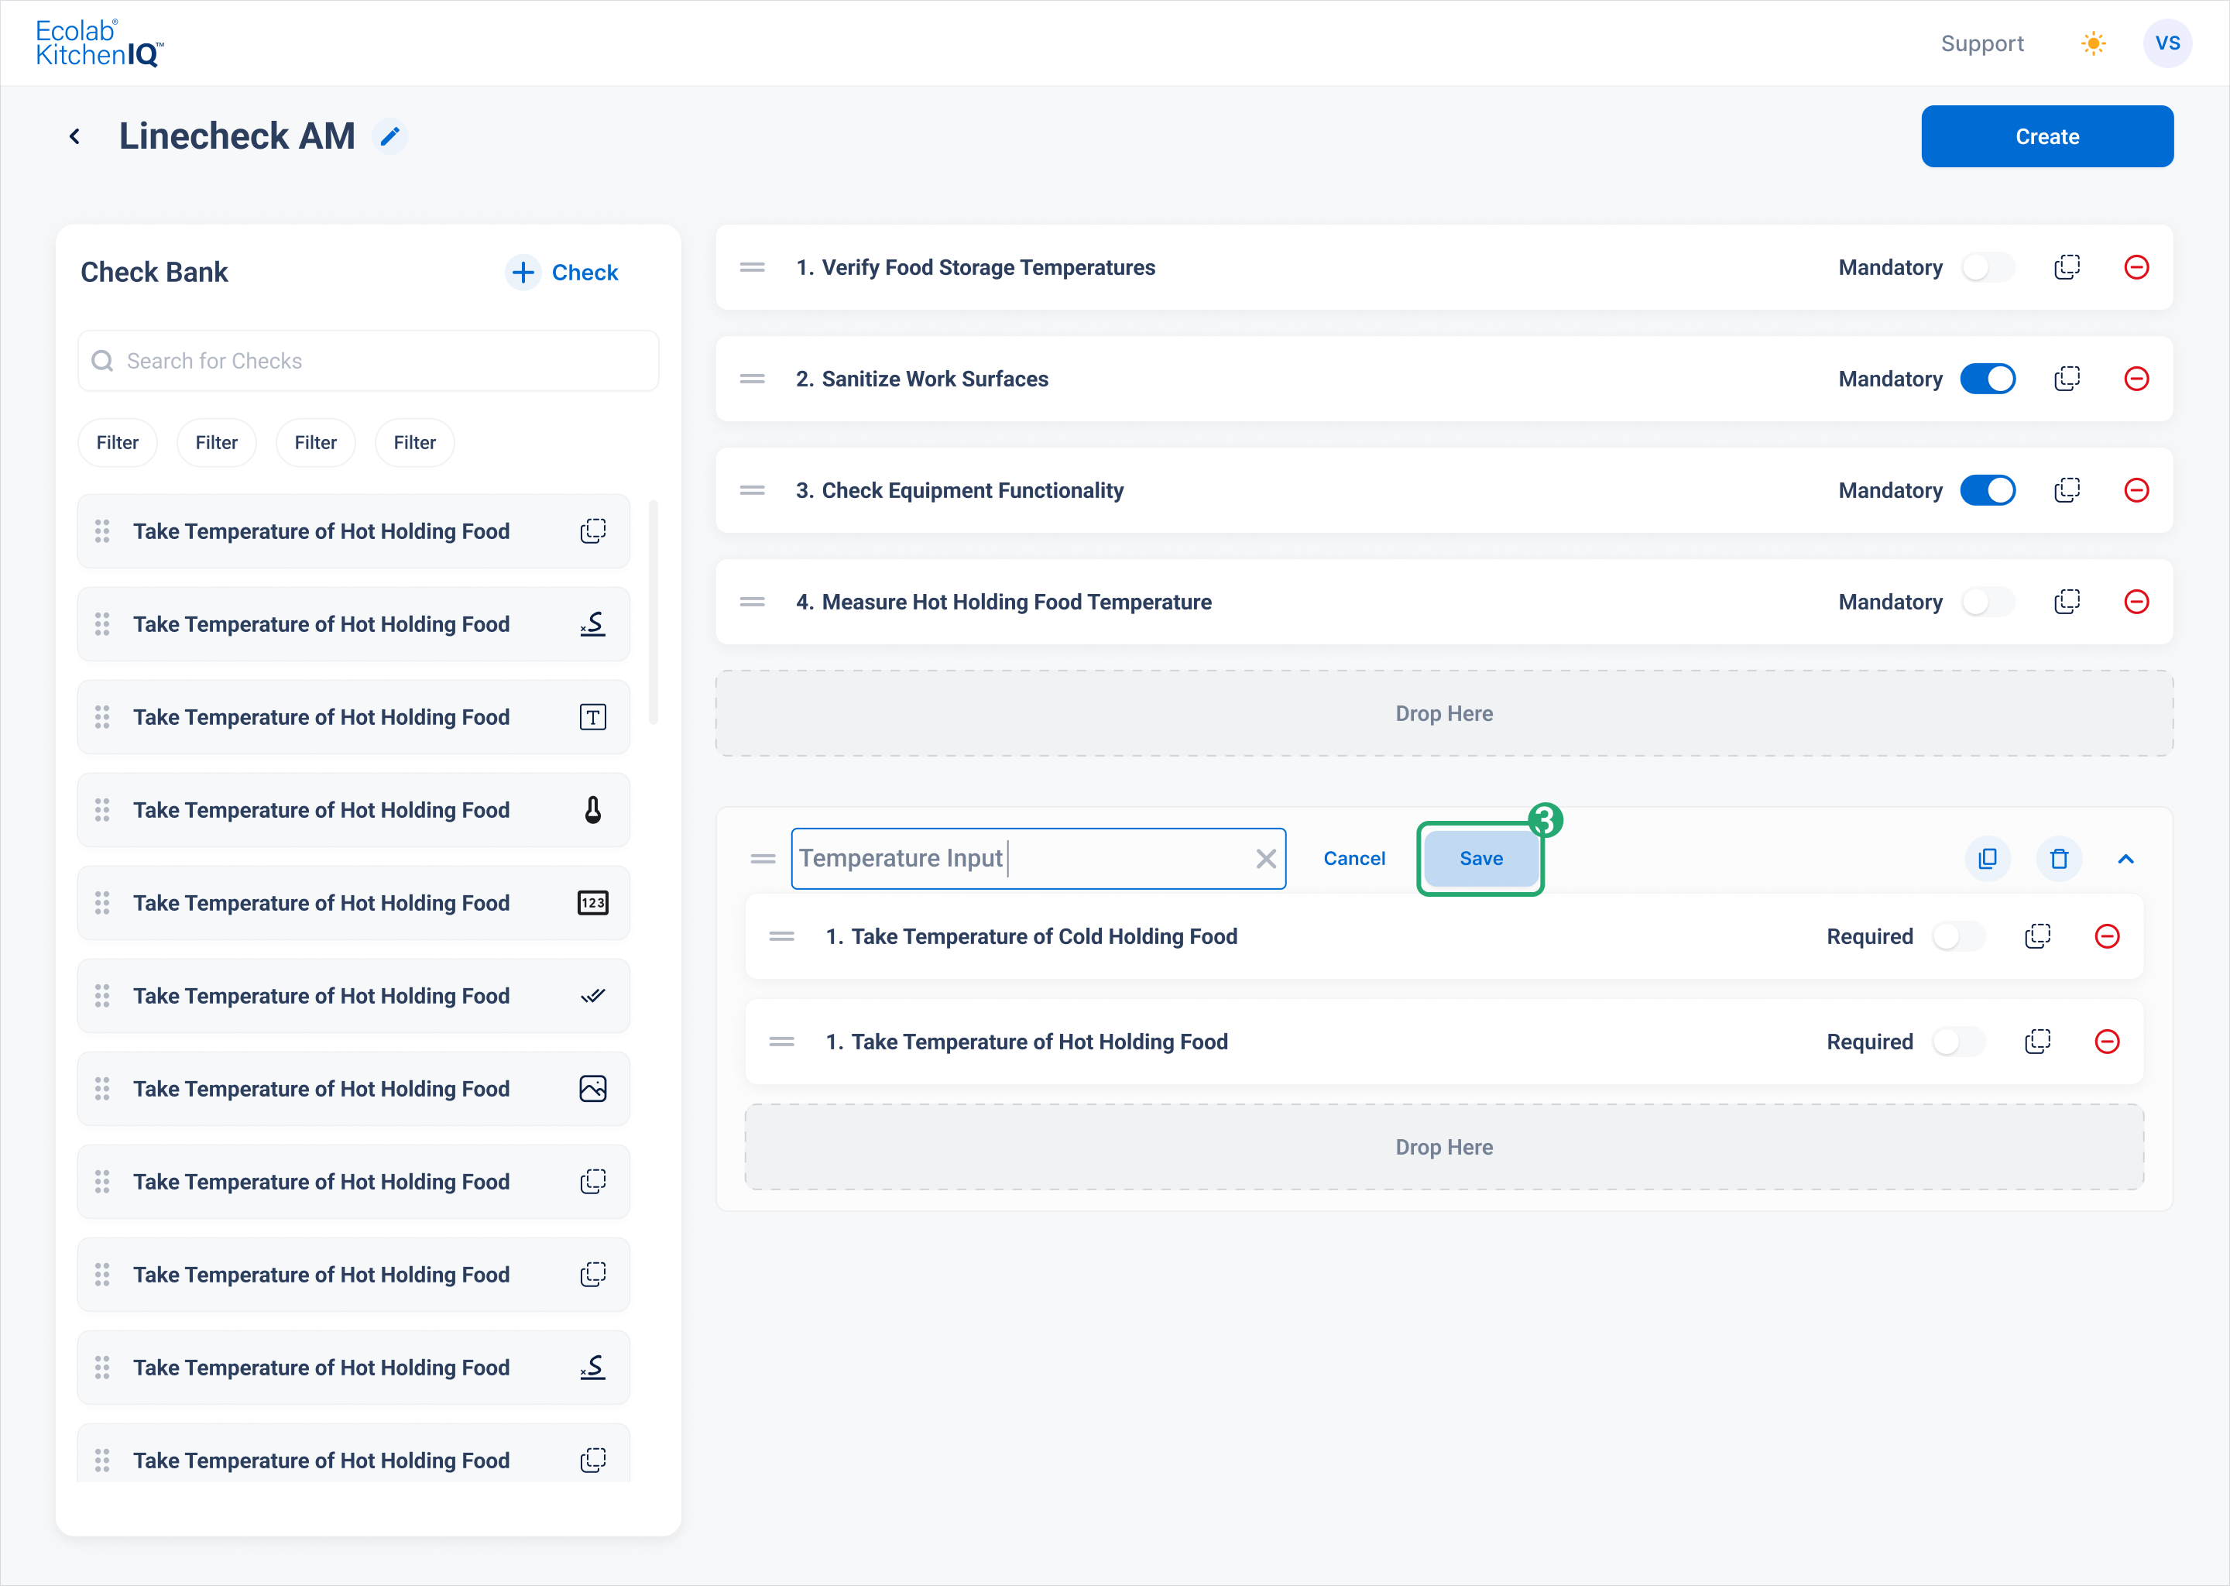Click the double-checkmark icon in the Check Bank

pos(592,996)
